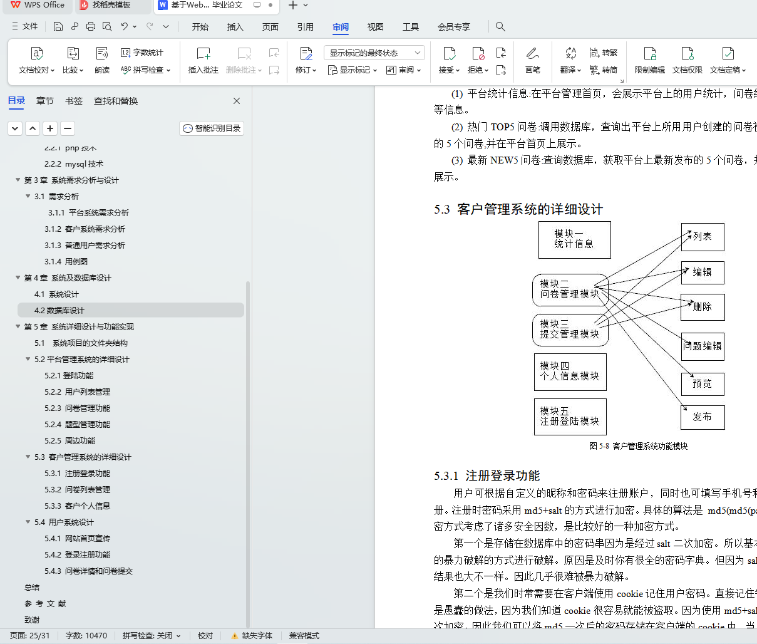Collapse 5.3 客户管理系统的详细设计 node
The width and height of the screenshot is (757, 644).
(x=28, y=457)
